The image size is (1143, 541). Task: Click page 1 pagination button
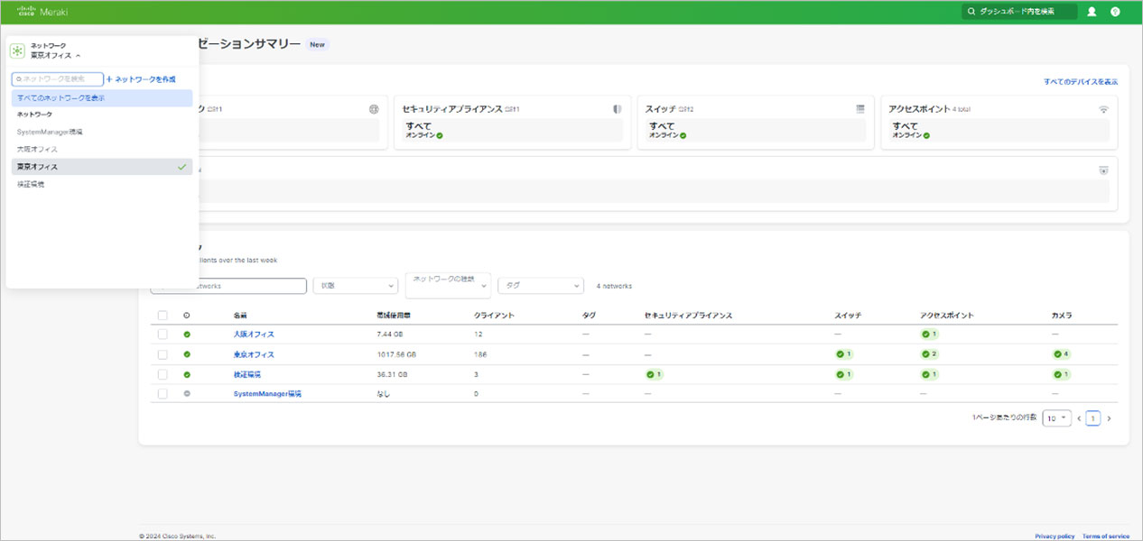[1093, 418]
